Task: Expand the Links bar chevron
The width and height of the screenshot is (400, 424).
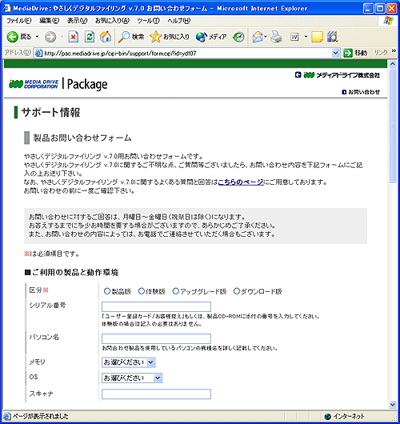Action: [x=394, y=51]
